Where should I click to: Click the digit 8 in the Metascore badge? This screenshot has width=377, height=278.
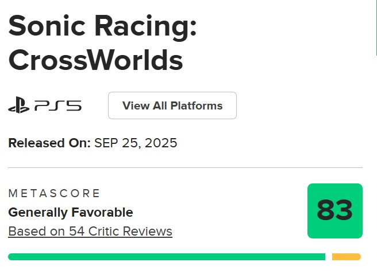point(326,210)
